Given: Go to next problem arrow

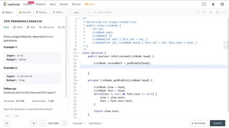Looking at the screenshot, I should point(64,123).
